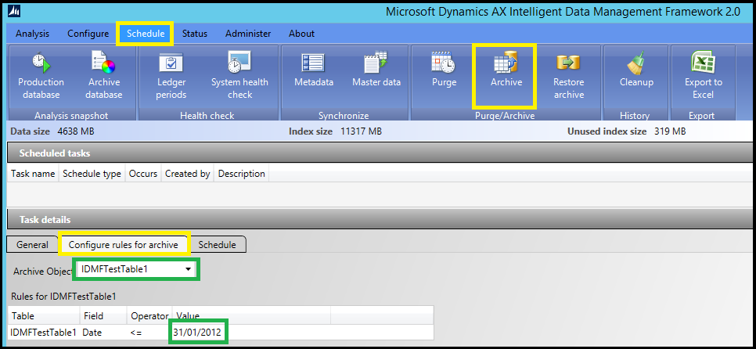Image resolution: width=756 pixels, height=349 pixels.
Task: Switch to the Configure menu tab
Action: click(x=88, y=34)
